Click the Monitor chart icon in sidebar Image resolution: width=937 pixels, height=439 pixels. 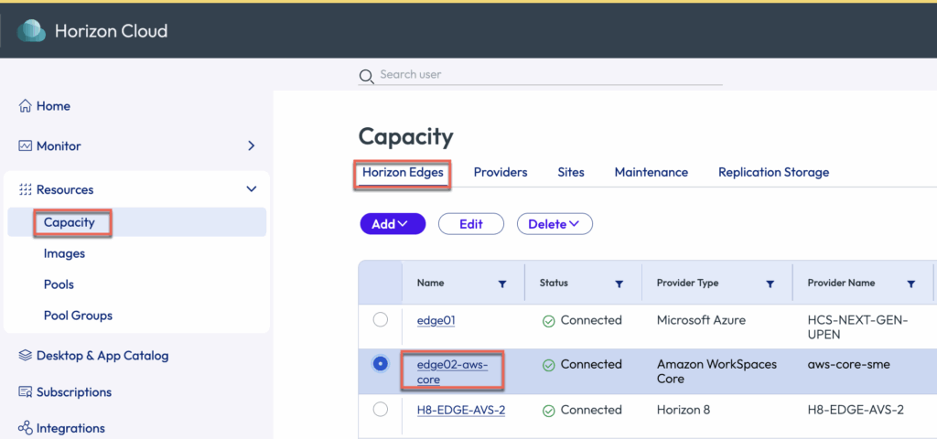pyautogui.click(x=26, y=146)
